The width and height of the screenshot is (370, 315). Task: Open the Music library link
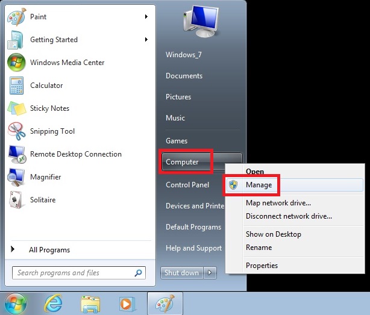click(175, 117)
